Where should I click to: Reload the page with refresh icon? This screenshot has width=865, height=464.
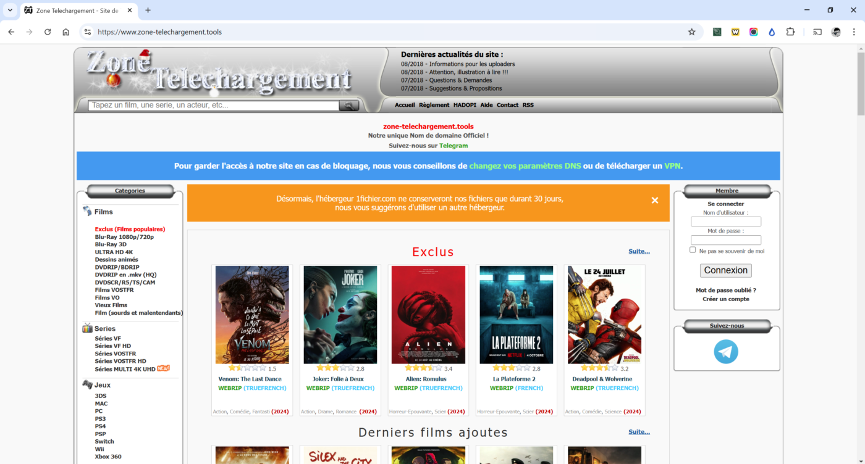point(48,32)
